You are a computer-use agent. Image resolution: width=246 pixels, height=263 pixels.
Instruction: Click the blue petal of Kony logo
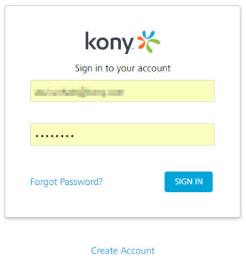(x=148, y=35)
